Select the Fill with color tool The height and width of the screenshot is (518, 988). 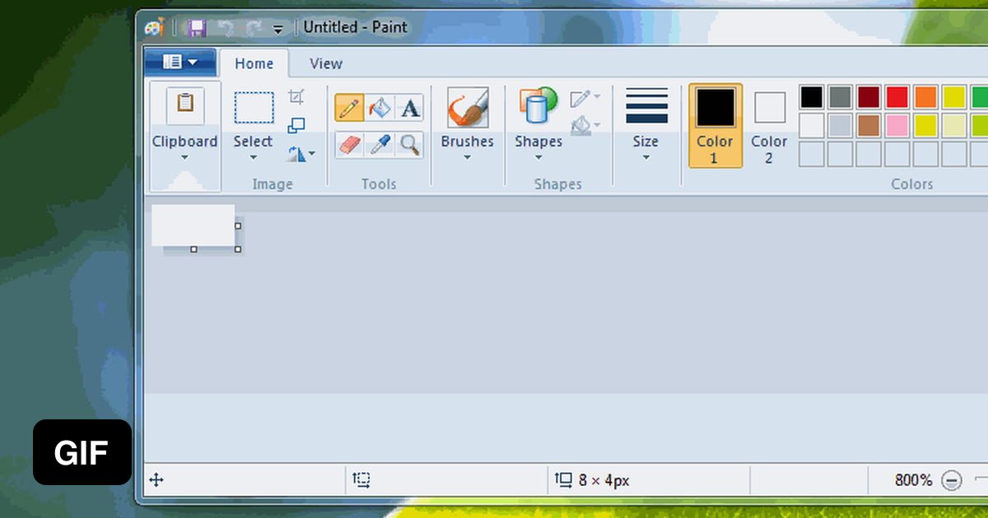[x=378, y=107]
